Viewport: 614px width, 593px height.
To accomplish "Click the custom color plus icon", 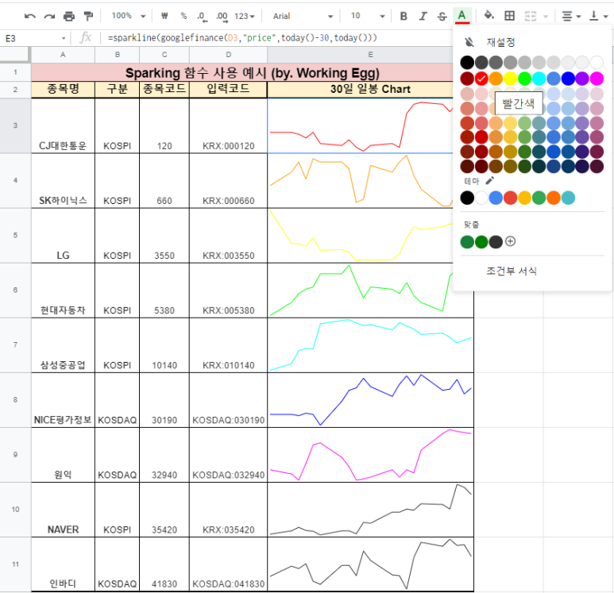I will [x=510, y=241].
